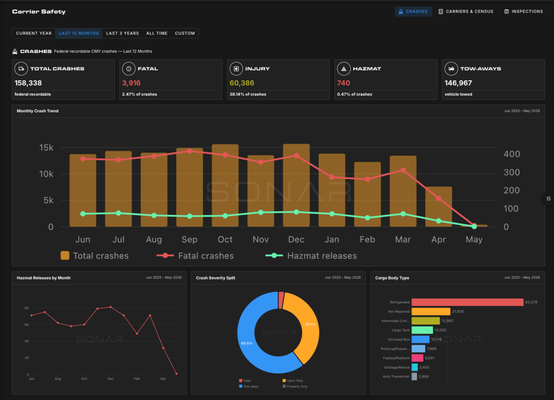Screen dimensions: 554x400
Task: Click the warning triangle icon on Hazmat card
Action: point(343,69)
